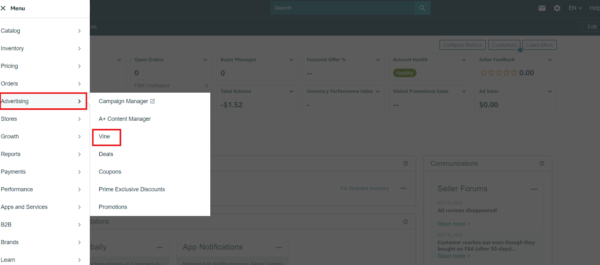Open the Orders menu
The image size is (600, 265).
click(x=41, y=84)
